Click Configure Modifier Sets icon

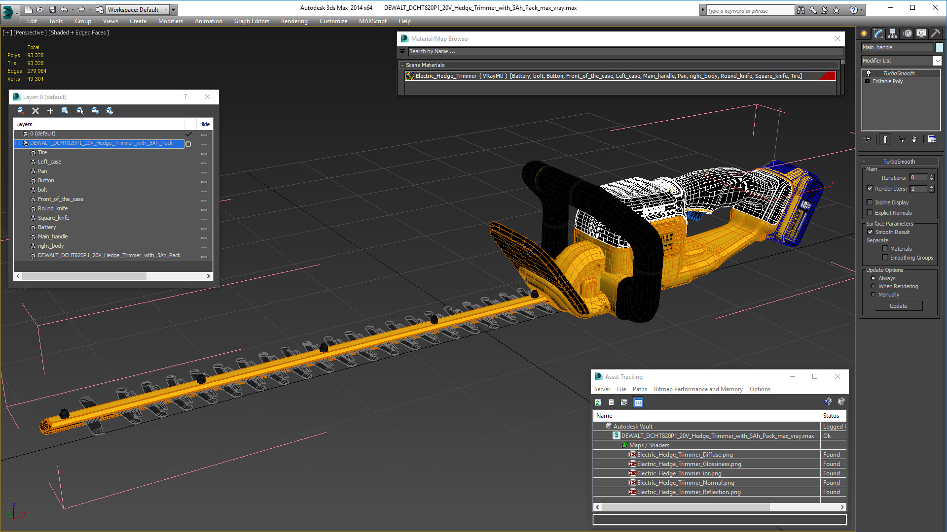click(932, 139)
